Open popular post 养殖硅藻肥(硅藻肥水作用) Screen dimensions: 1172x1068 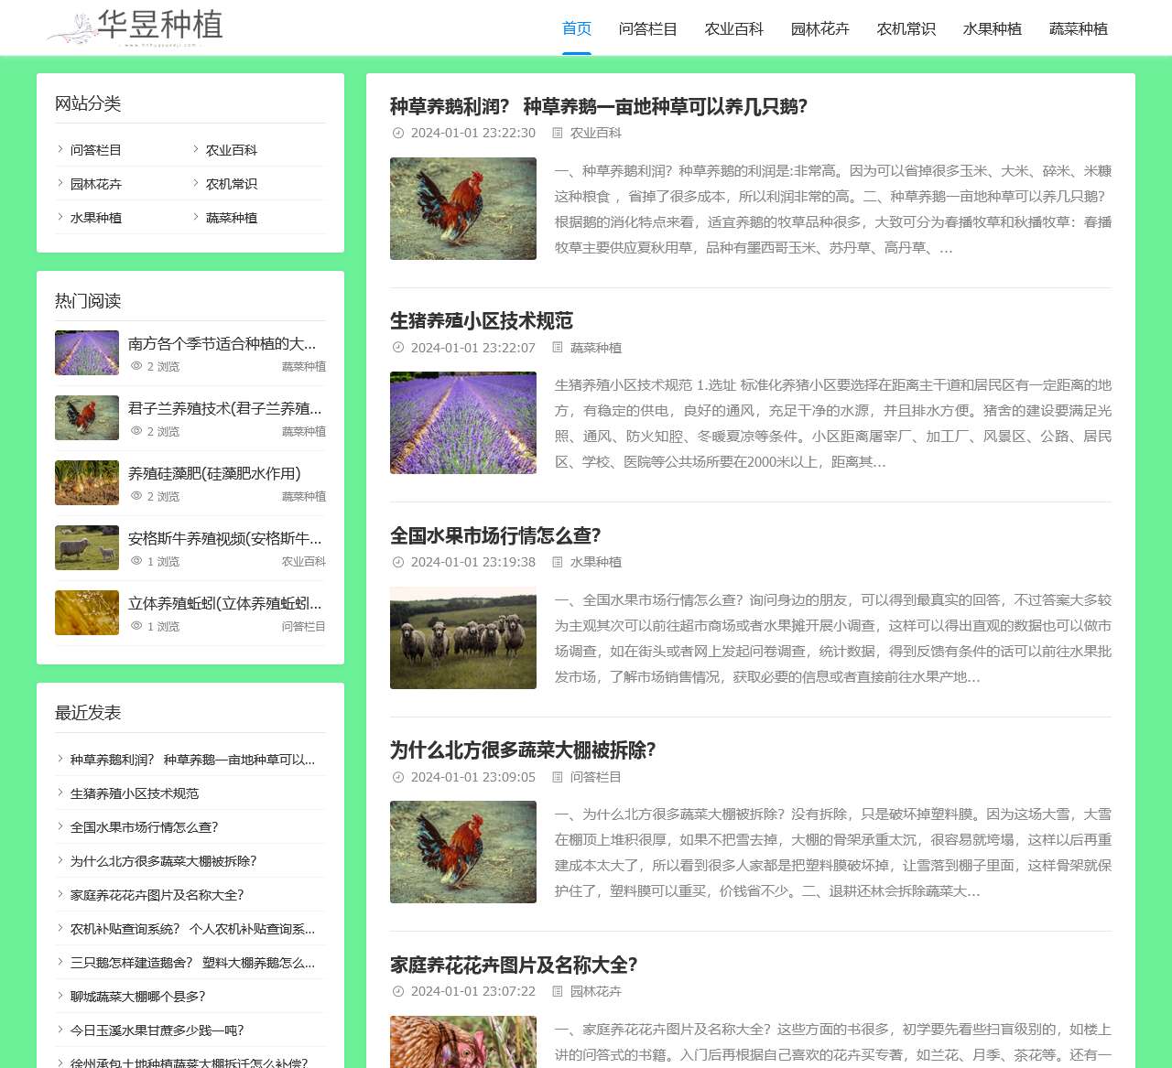coord(214,474)
